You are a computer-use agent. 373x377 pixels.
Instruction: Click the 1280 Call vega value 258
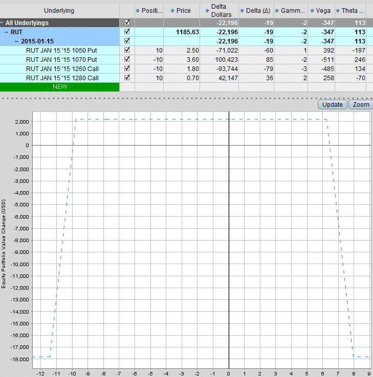[328, 78]
